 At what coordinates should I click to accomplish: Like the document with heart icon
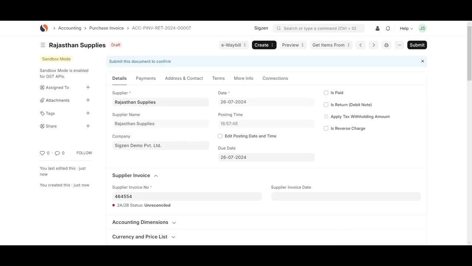[42, 153]
